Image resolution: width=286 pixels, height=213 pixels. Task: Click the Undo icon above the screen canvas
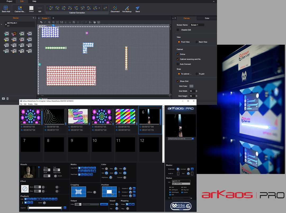[41, 22]
